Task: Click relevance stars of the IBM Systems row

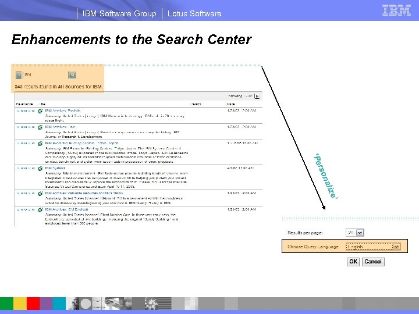Action: pyautogui.click(x=26, y=168)
